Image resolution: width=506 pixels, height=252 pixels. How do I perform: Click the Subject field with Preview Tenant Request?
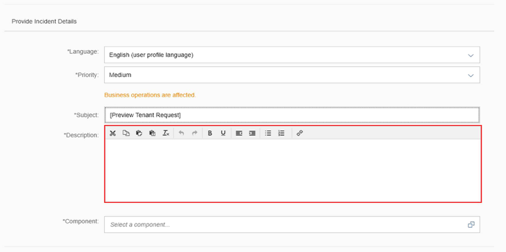tap(292, 115)
